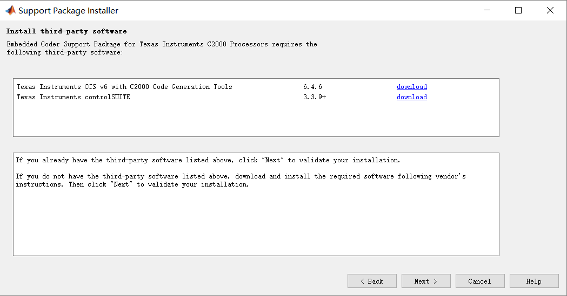Click the 3.3.9+ version number
Image resolution: width=567 pixels, height=296 pixels.
point(315,97)
